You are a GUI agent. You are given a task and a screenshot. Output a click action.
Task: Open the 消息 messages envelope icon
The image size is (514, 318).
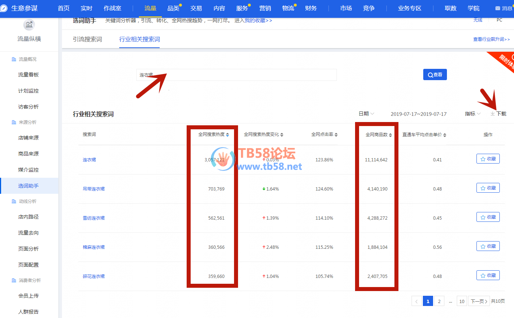point(498,8)
